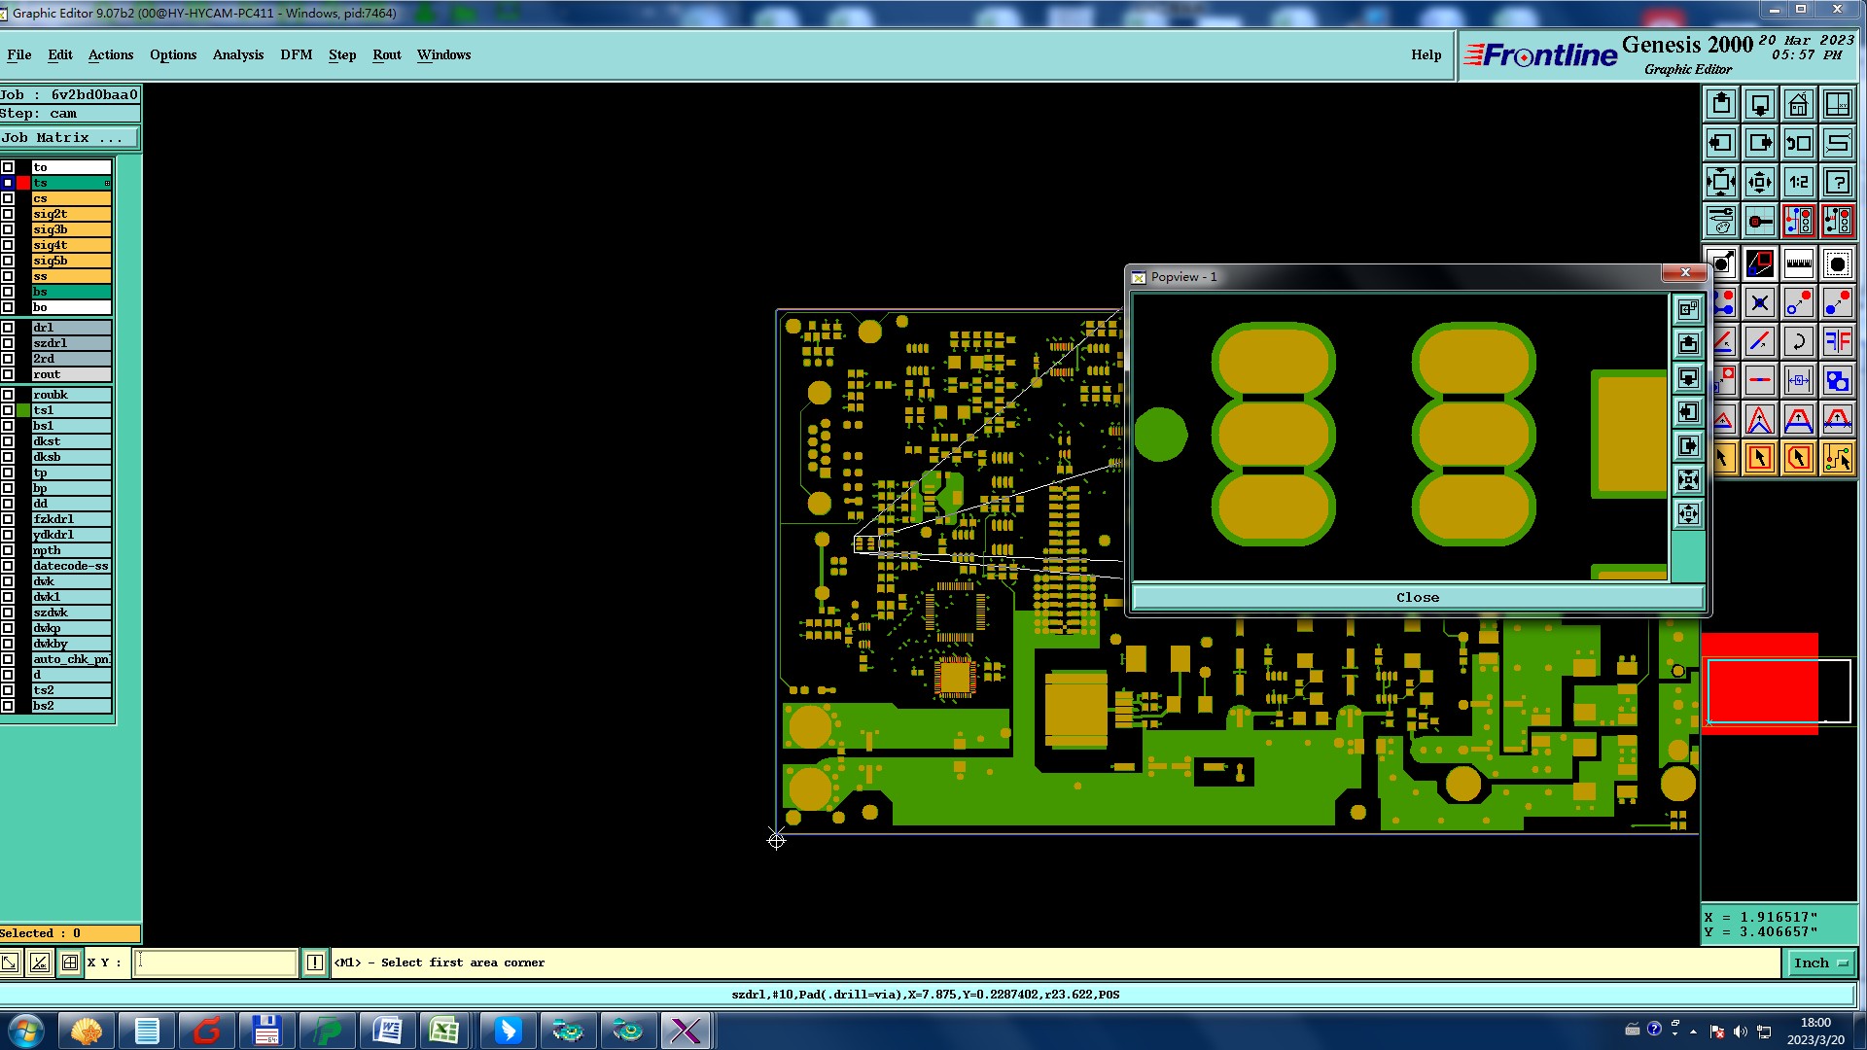Click the question mark help icon

tap(1837, 182)
